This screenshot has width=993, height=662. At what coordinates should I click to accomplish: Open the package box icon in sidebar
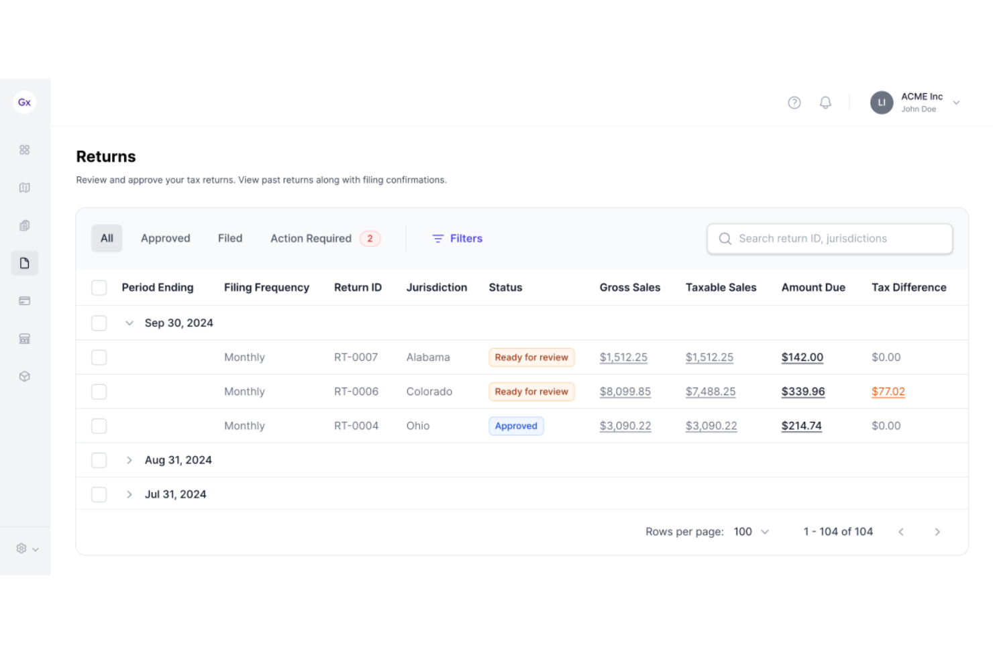[x=24, y=376]
